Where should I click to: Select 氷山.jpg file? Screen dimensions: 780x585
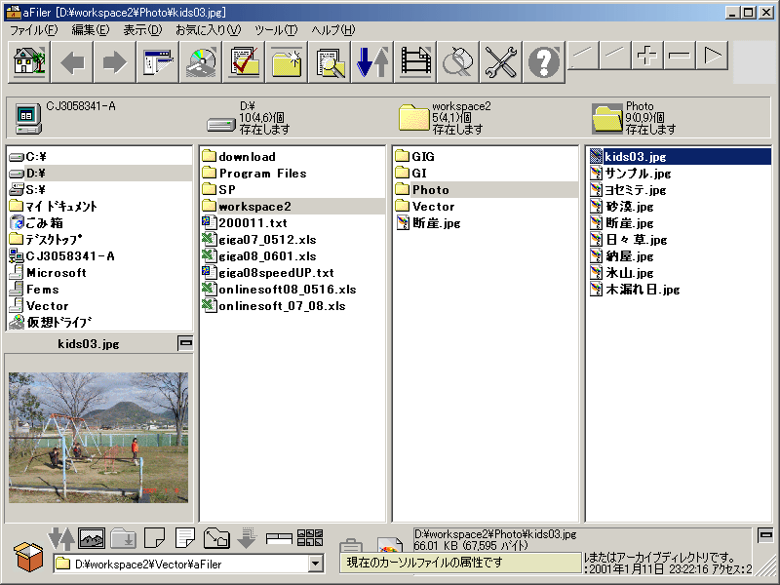tap(680, 273)
